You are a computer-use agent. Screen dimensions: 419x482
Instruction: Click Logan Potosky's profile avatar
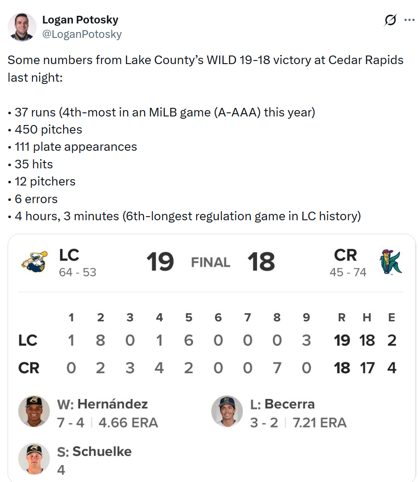tap(22, 27)
